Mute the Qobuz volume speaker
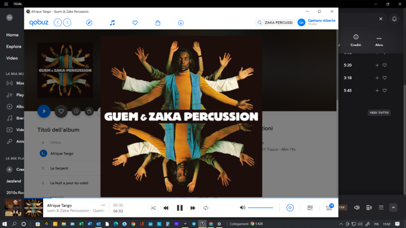 [x=243, y=208]
